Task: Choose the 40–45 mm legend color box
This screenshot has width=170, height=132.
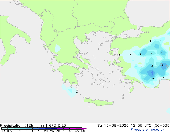Action: point(73,128)
